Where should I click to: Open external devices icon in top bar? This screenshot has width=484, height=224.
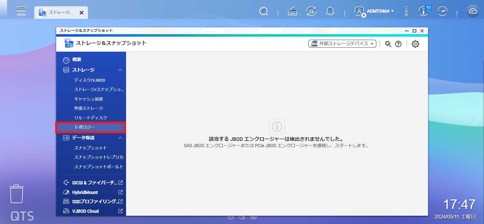click(x=311, y=11)
